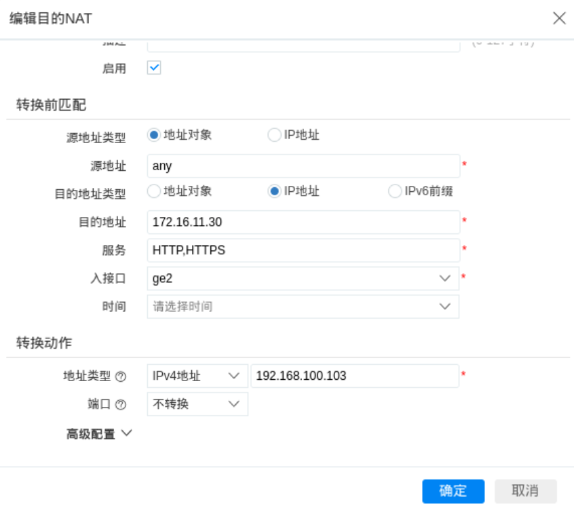Uncheck the 启用 checkbox
574x510 pixels.
click(154, 68)
